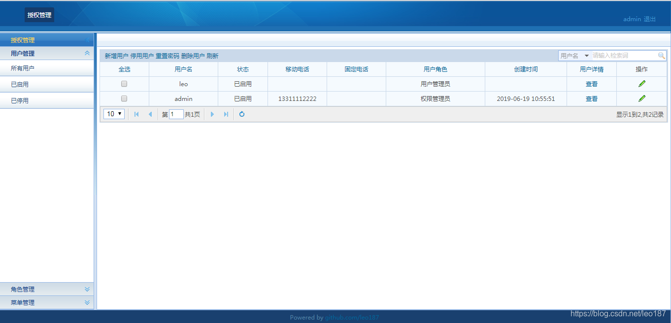Click the 操作 column header
This screenshot has width=671, height=323.
(641, 69)
